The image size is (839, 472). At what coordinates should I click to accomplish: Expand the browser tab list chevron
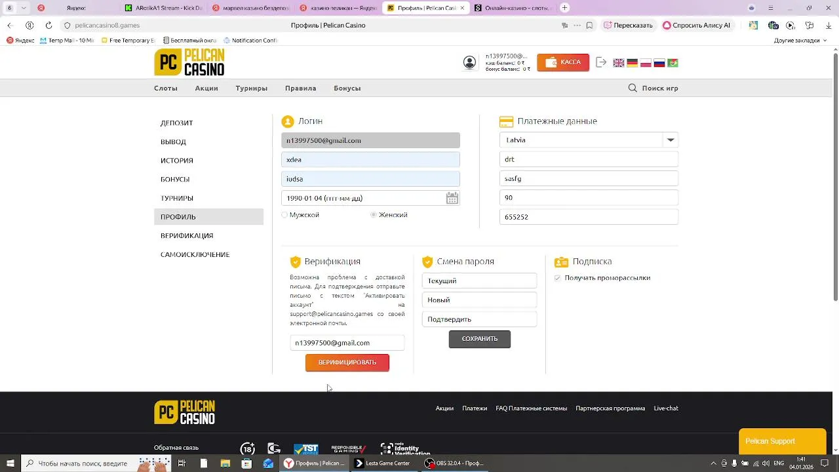pos(24,8)
